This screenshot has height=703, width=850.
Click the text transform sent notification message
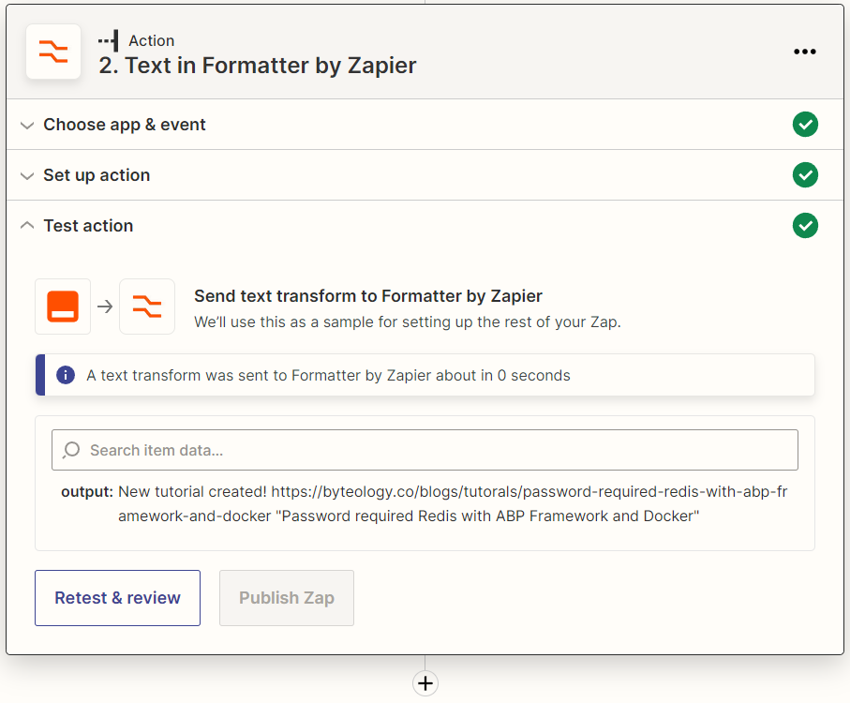tap(329, 375)
